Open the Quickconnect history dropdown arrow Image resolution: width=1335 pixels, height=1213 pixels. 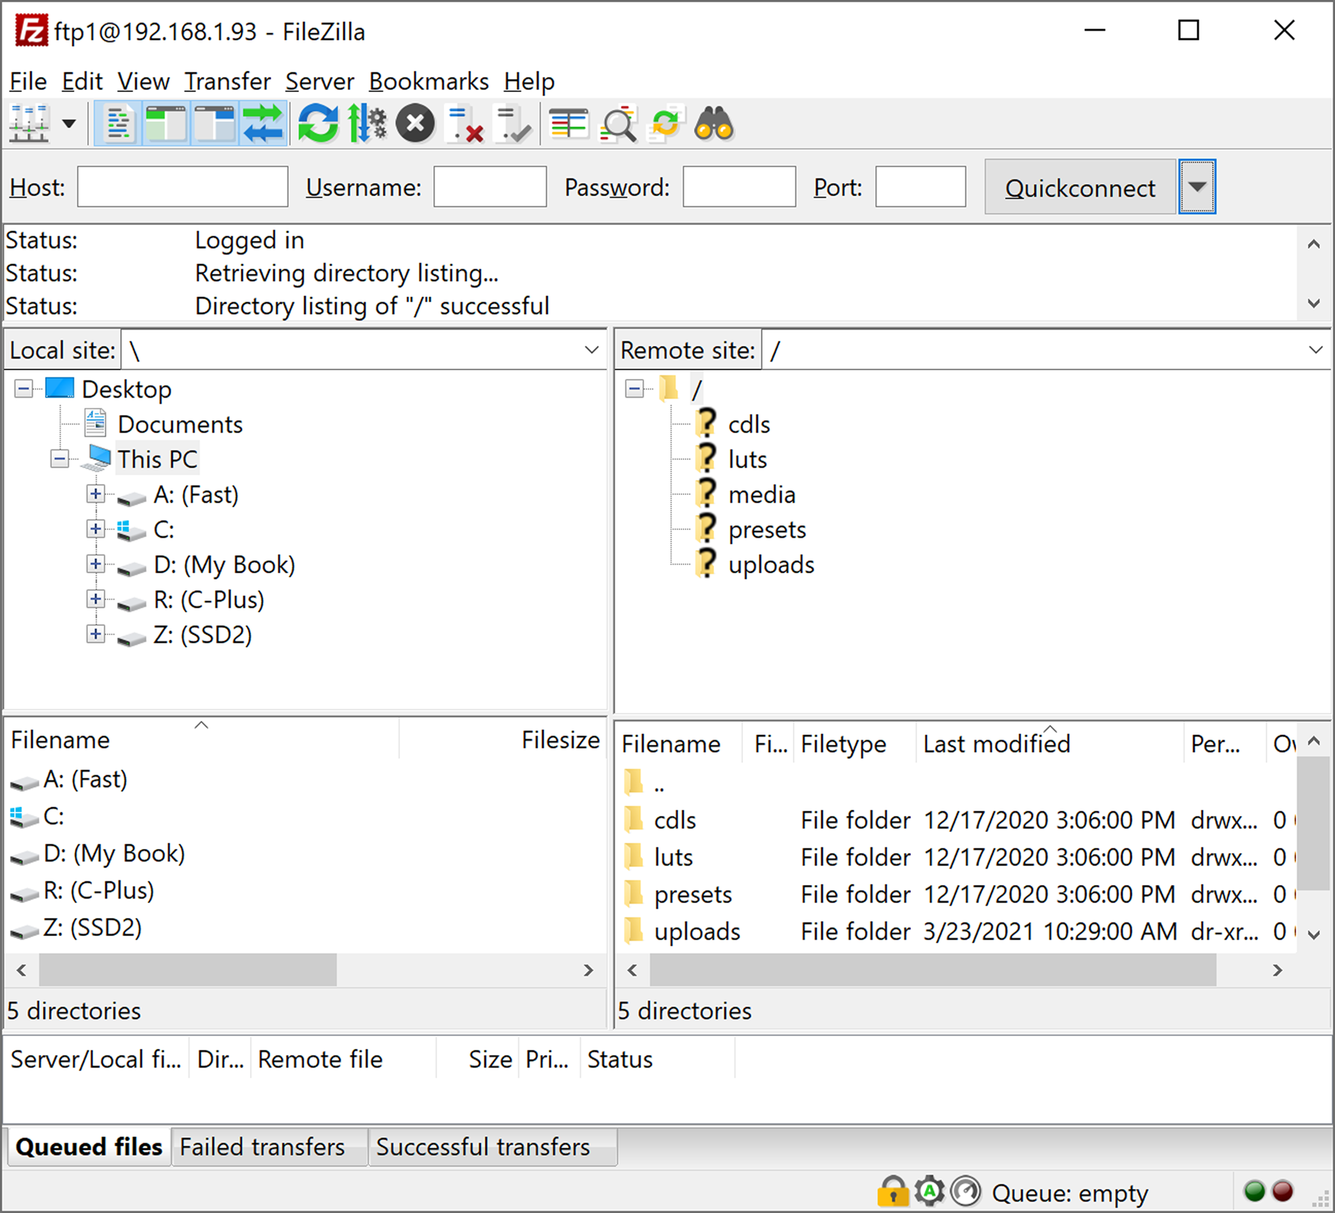point(1197,187)
